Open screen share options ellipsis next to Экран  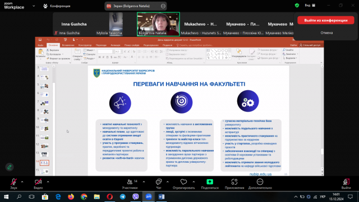click(163, 6)
